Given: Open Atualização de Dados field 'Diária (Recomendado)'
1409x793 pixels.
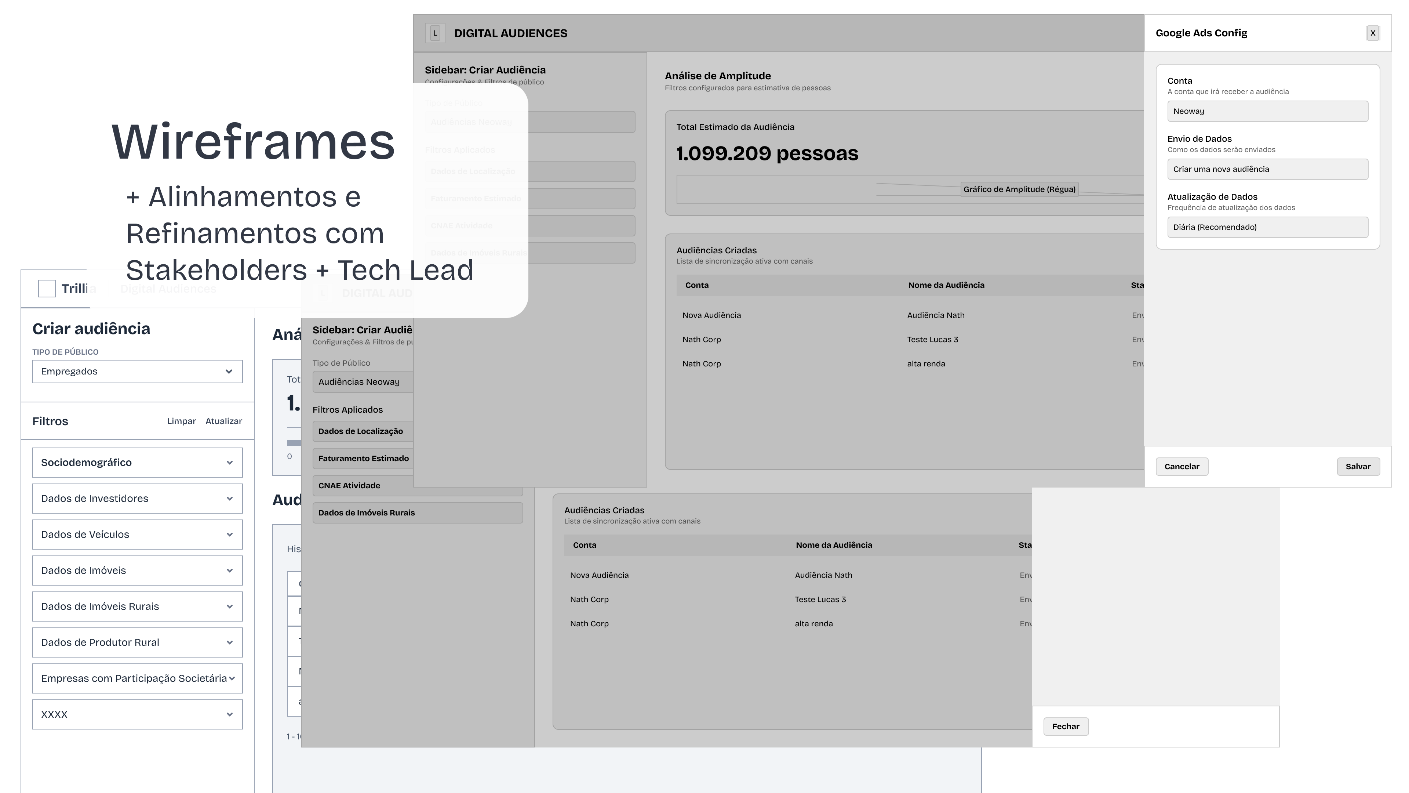Looking at the screenshot, I should (x=1268, y=227).
